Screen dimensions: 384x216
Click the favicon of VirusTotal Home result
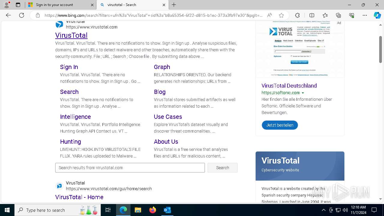click(x=59, y=186)
